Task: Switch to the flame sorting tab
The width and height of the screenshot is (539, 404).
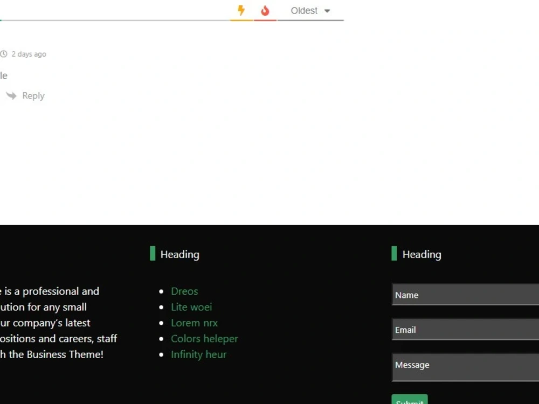Action: (x=265, y=10)
